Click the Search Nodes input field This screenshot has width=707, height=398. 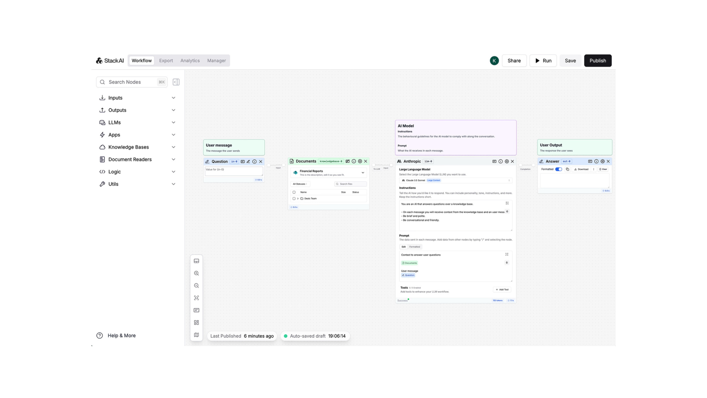point(131,82)
